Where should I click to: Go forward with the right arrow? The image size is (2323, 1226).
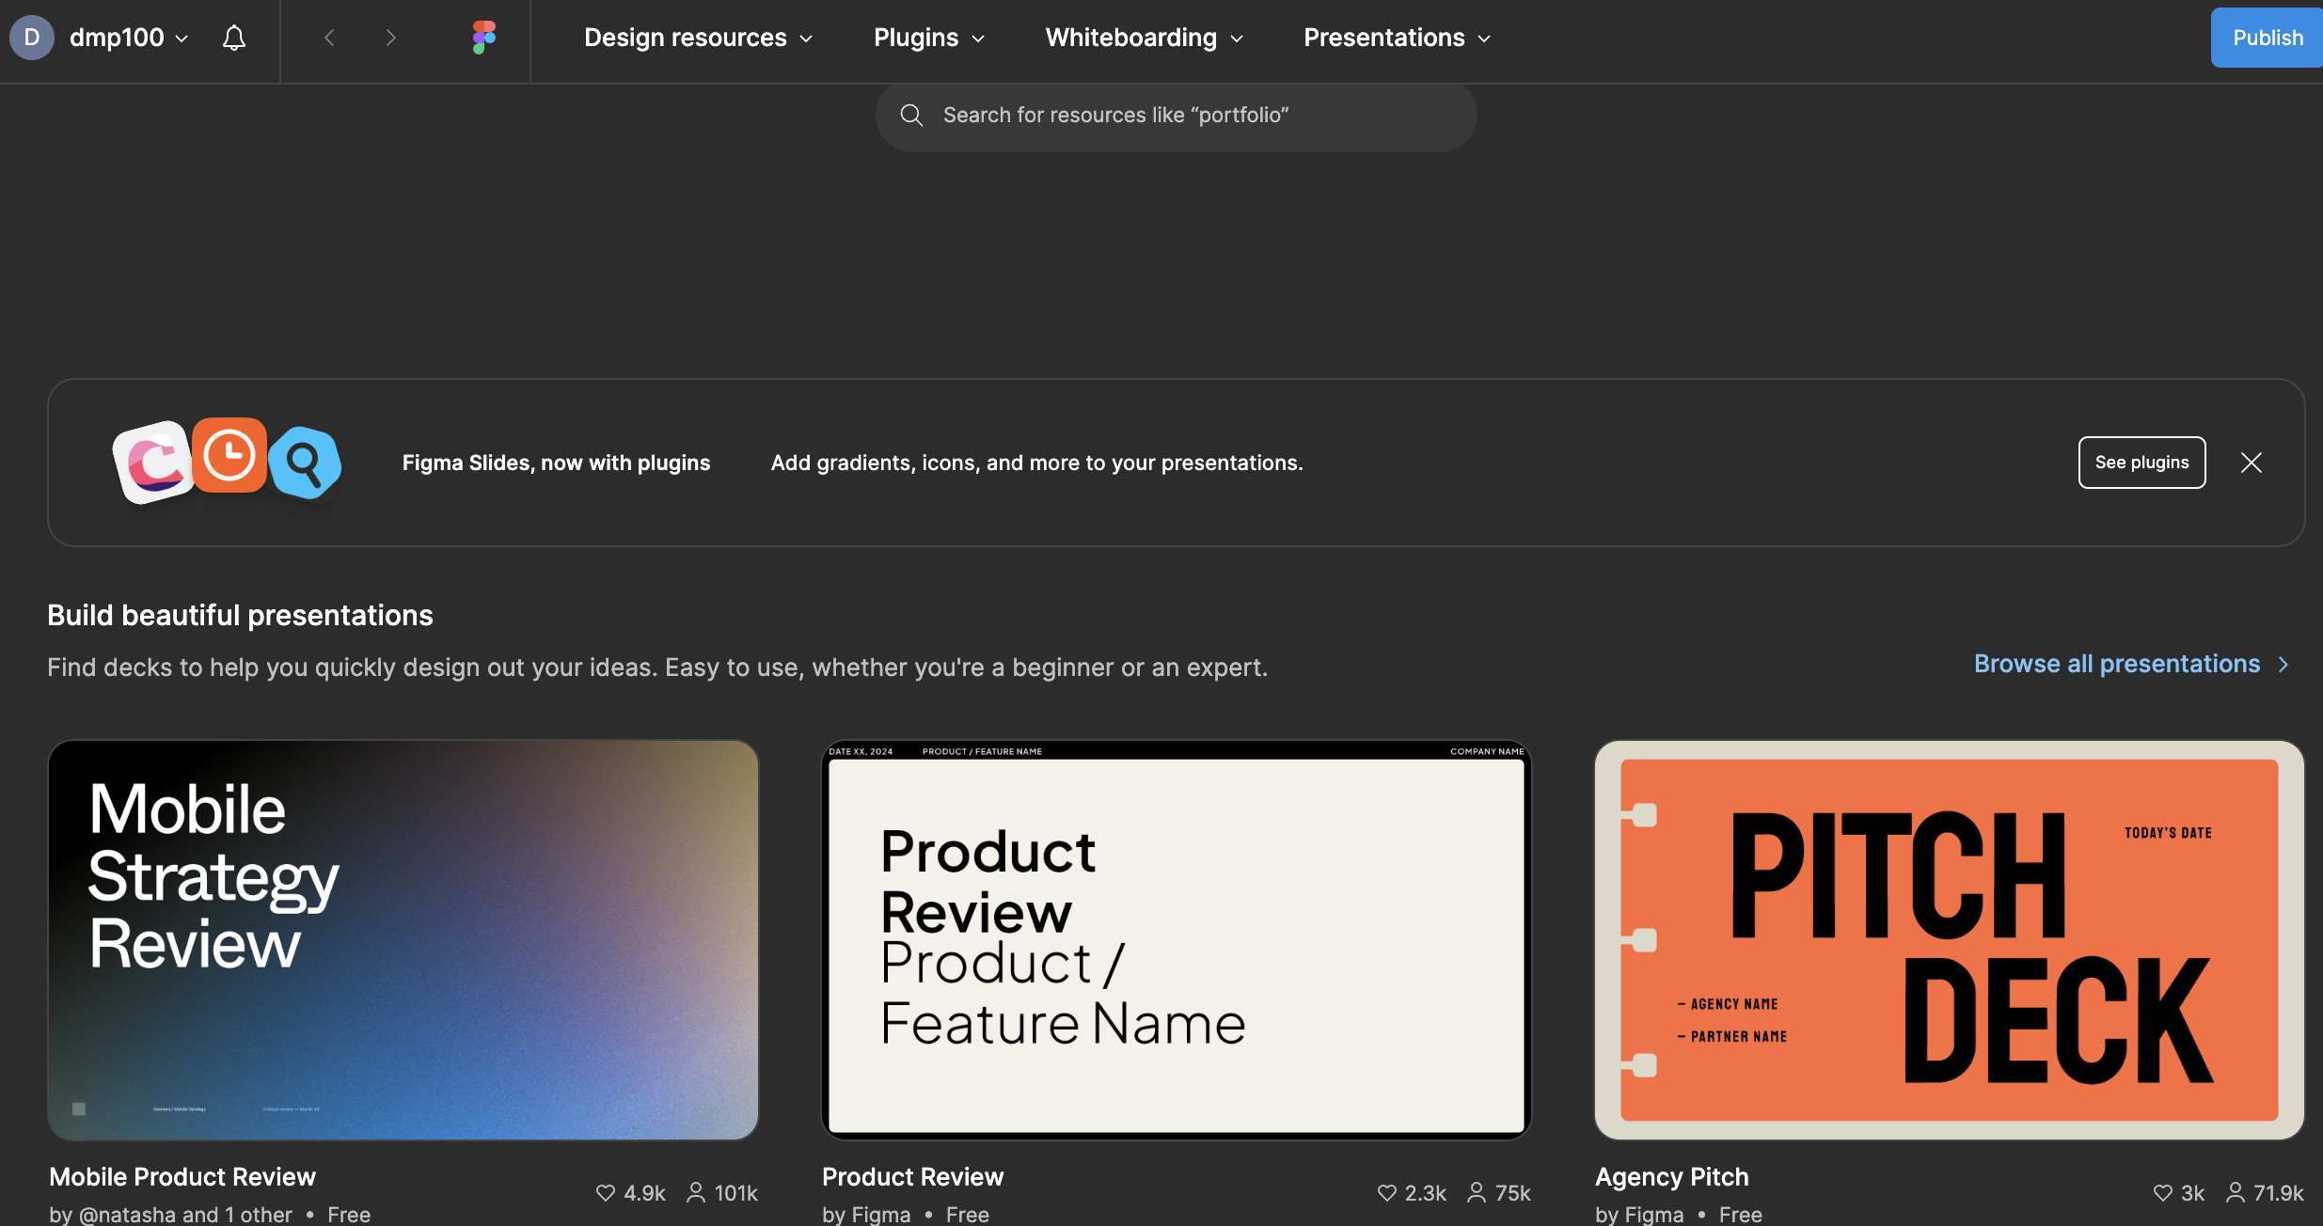pyautogui.click(x=391, y=38)
